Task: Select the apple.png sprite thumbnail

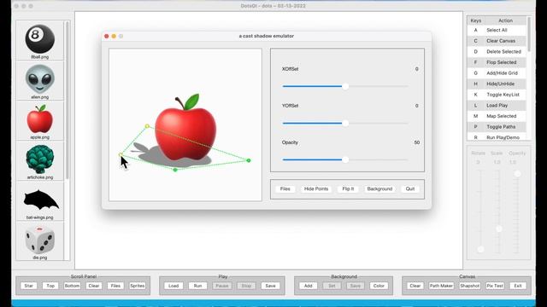Action: pyautogui.click(x=40, y=121)
